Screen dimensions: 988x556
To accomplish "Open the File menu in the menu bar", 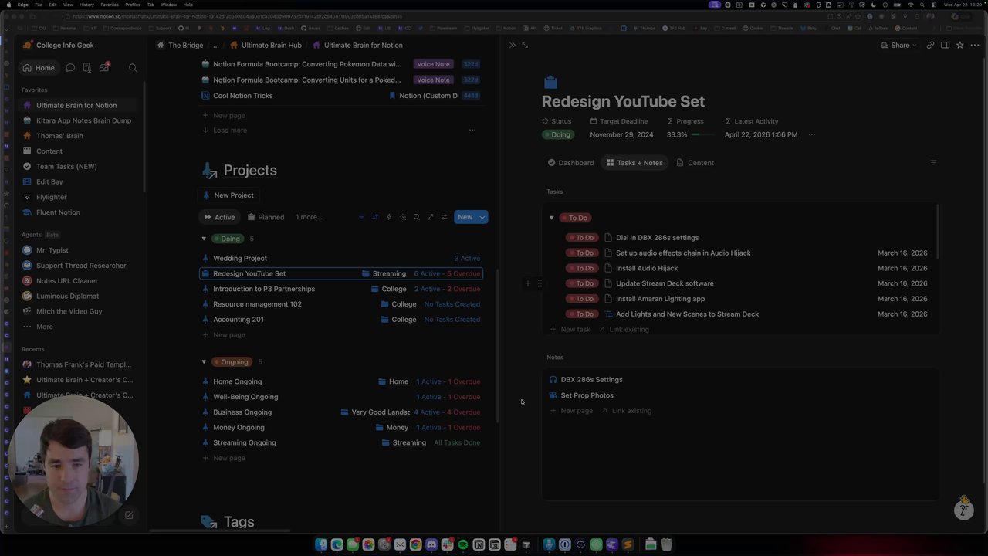I will pos(39,5).
